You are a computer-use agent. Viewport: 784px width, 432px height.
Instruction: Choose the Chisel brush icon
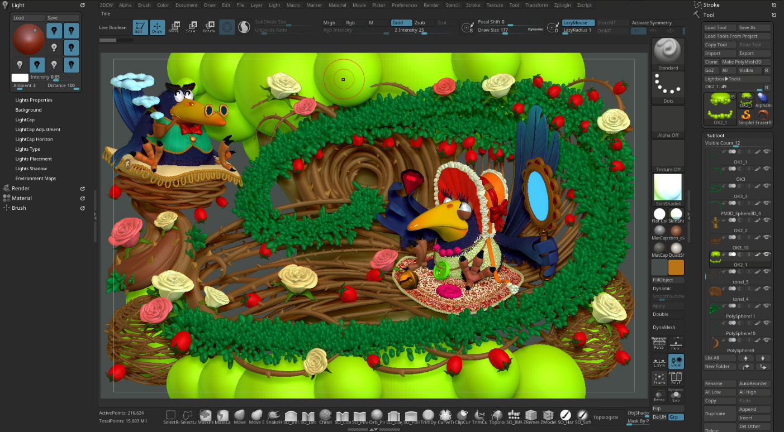coord(325,415)
